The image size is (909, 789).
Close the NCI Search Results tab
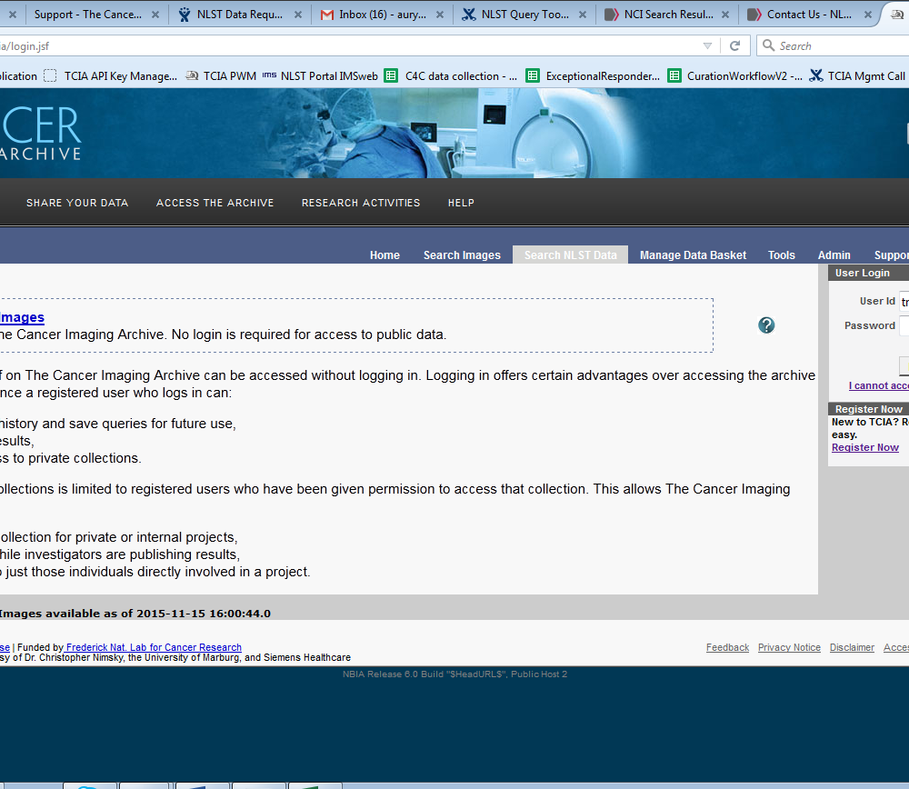tap(725, 15)
